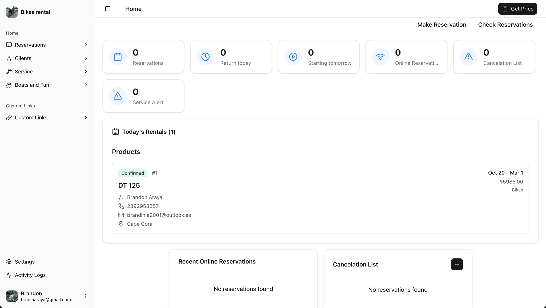Click the Service Alert warning icon
This screenshot has width=546, height=308.
(x=118, y=96)
